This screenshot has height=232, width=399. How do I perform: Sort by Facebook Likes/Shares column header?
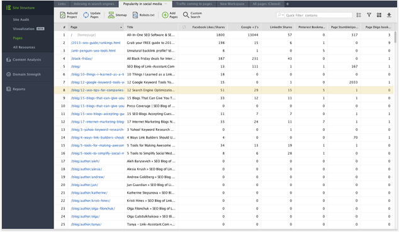208,27
